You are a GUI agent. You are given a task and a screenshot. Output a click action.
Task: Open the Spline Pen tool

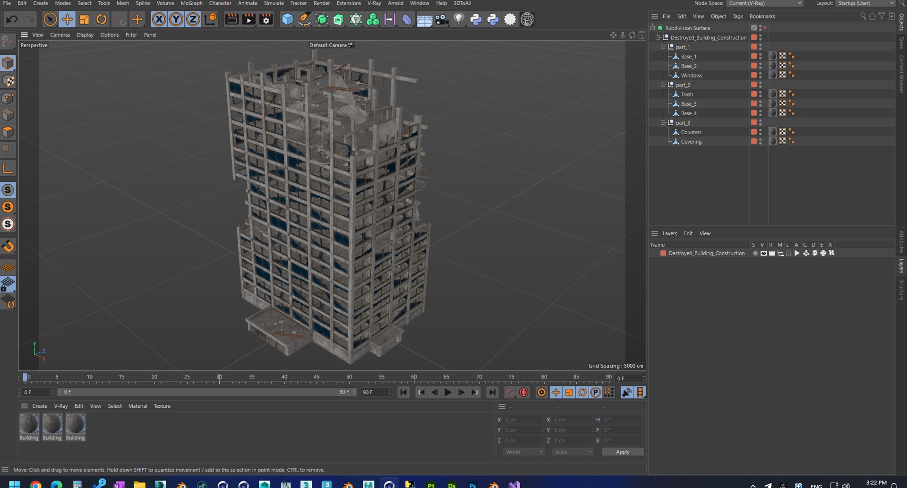coord(305,19)
